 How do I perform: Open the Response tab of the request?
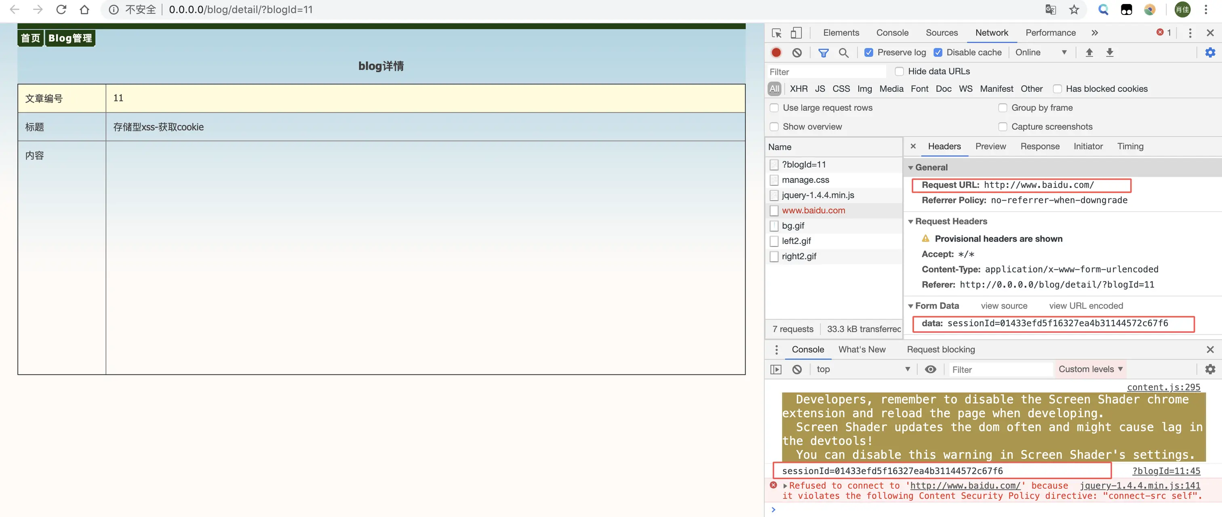(x=1040, y=147)
